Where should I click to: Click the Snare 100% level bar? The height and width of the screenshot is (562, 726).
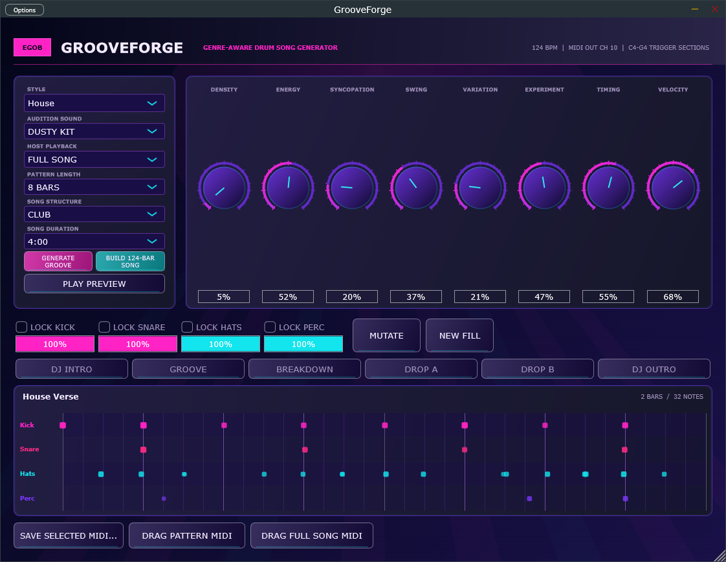138,344
